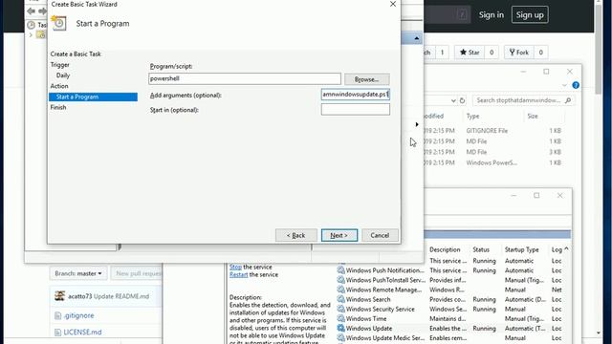The width and height of the screenshot is (612, 344).
Task: Select the Trigger step in wizard sidebar
Action: tap(59, 65)
